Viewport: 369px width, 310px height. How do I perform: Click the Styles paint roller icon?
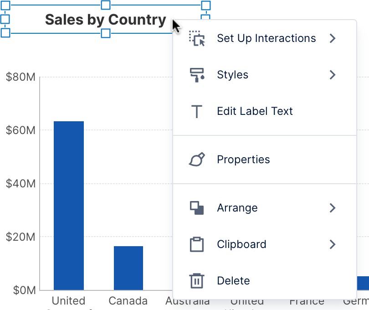pos(196,74)
